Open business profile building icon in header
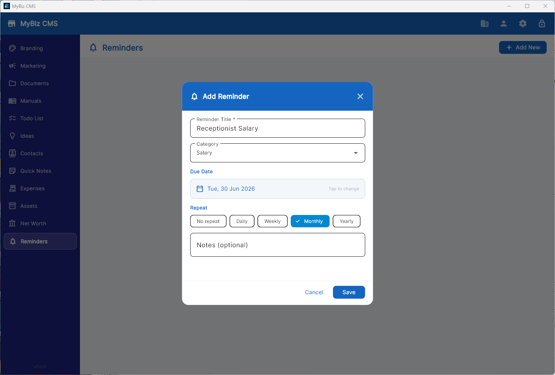The width and height of the screenshot is (555, 375). click(485, 23)
